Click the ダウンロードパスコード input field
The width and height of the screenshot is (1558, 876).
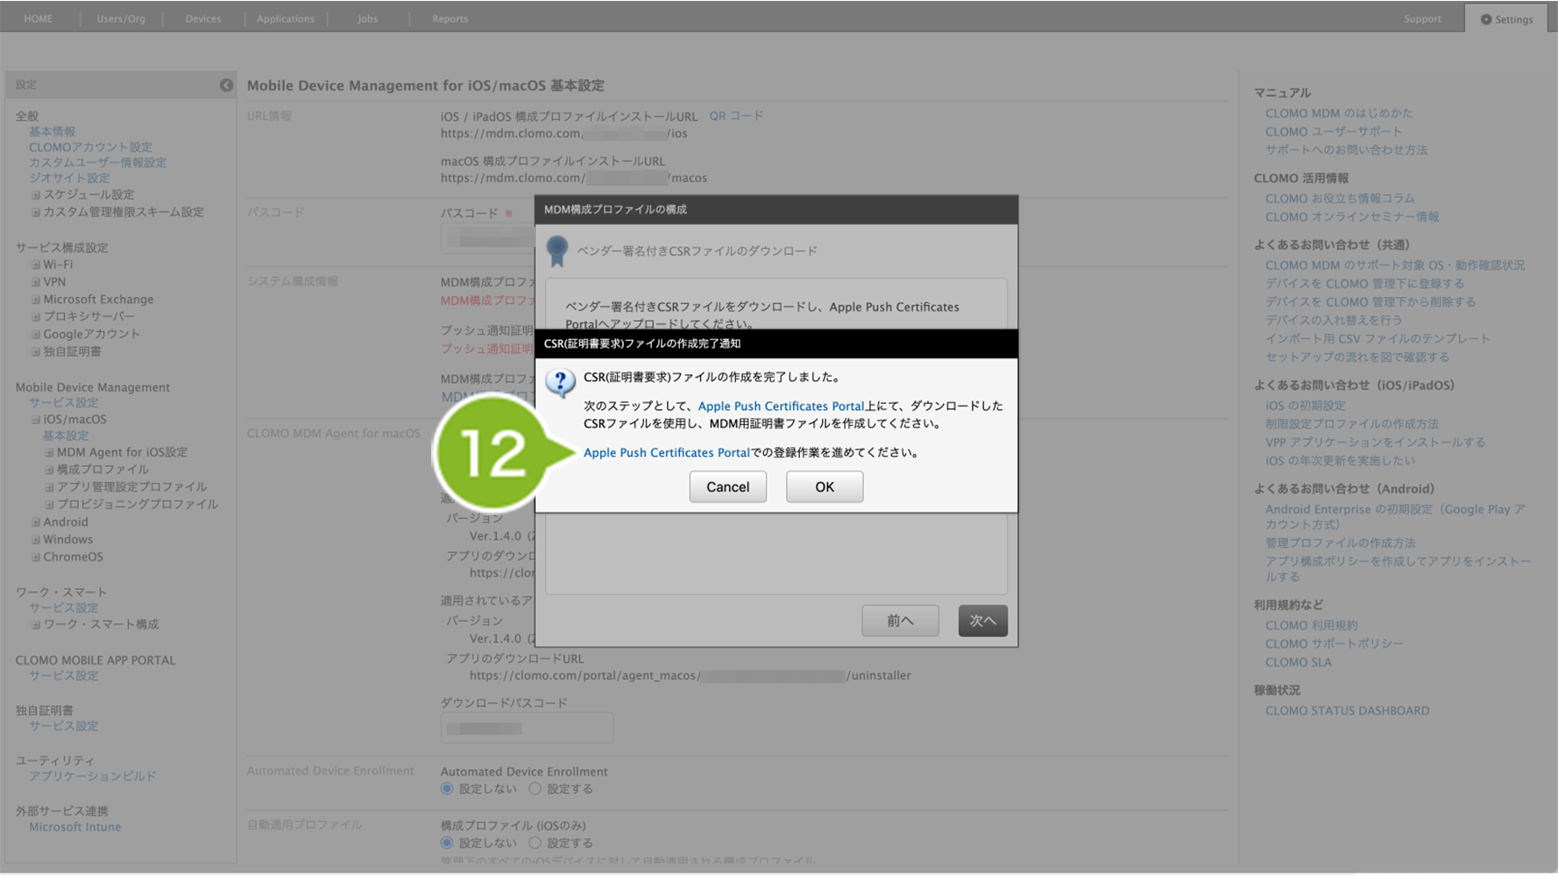pos(527,728)
